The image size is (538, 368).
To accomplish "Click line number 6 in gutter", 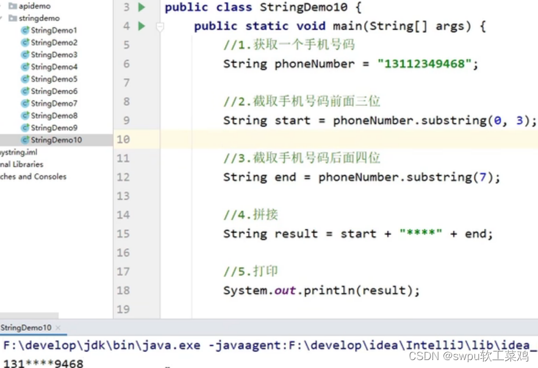I will (x=127, y=64).
